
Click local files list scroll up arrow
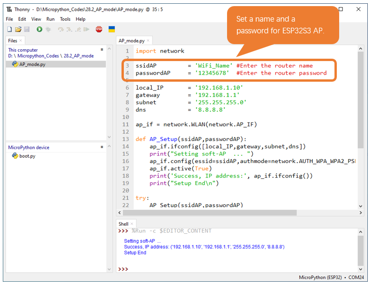click(x=109, y=49)
